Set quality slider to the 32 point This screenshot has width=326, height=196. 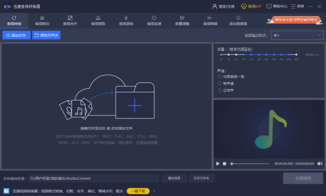229,55
